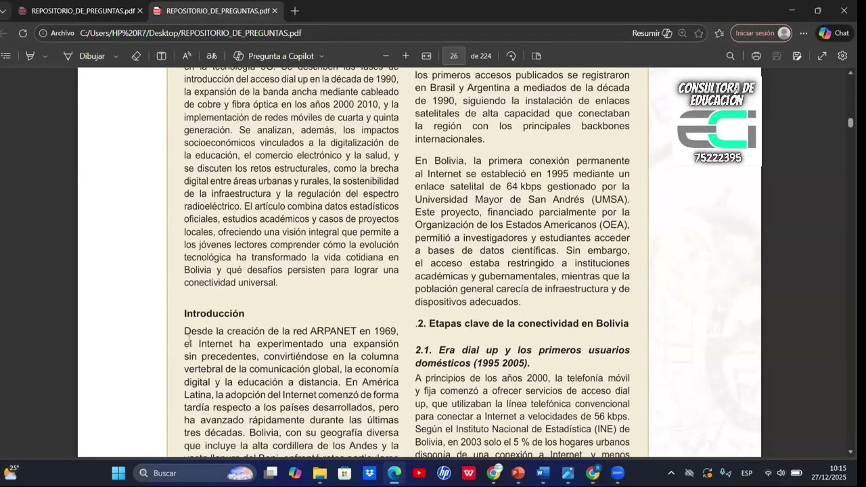The width and height of the screenshot is (866, 487).
Task: Select the eraser tool
Action: click(136, 56)
